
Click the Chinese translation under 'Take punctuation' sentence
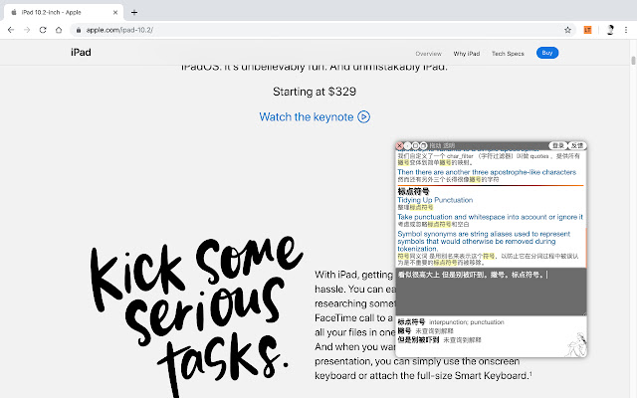coord(433,224)
